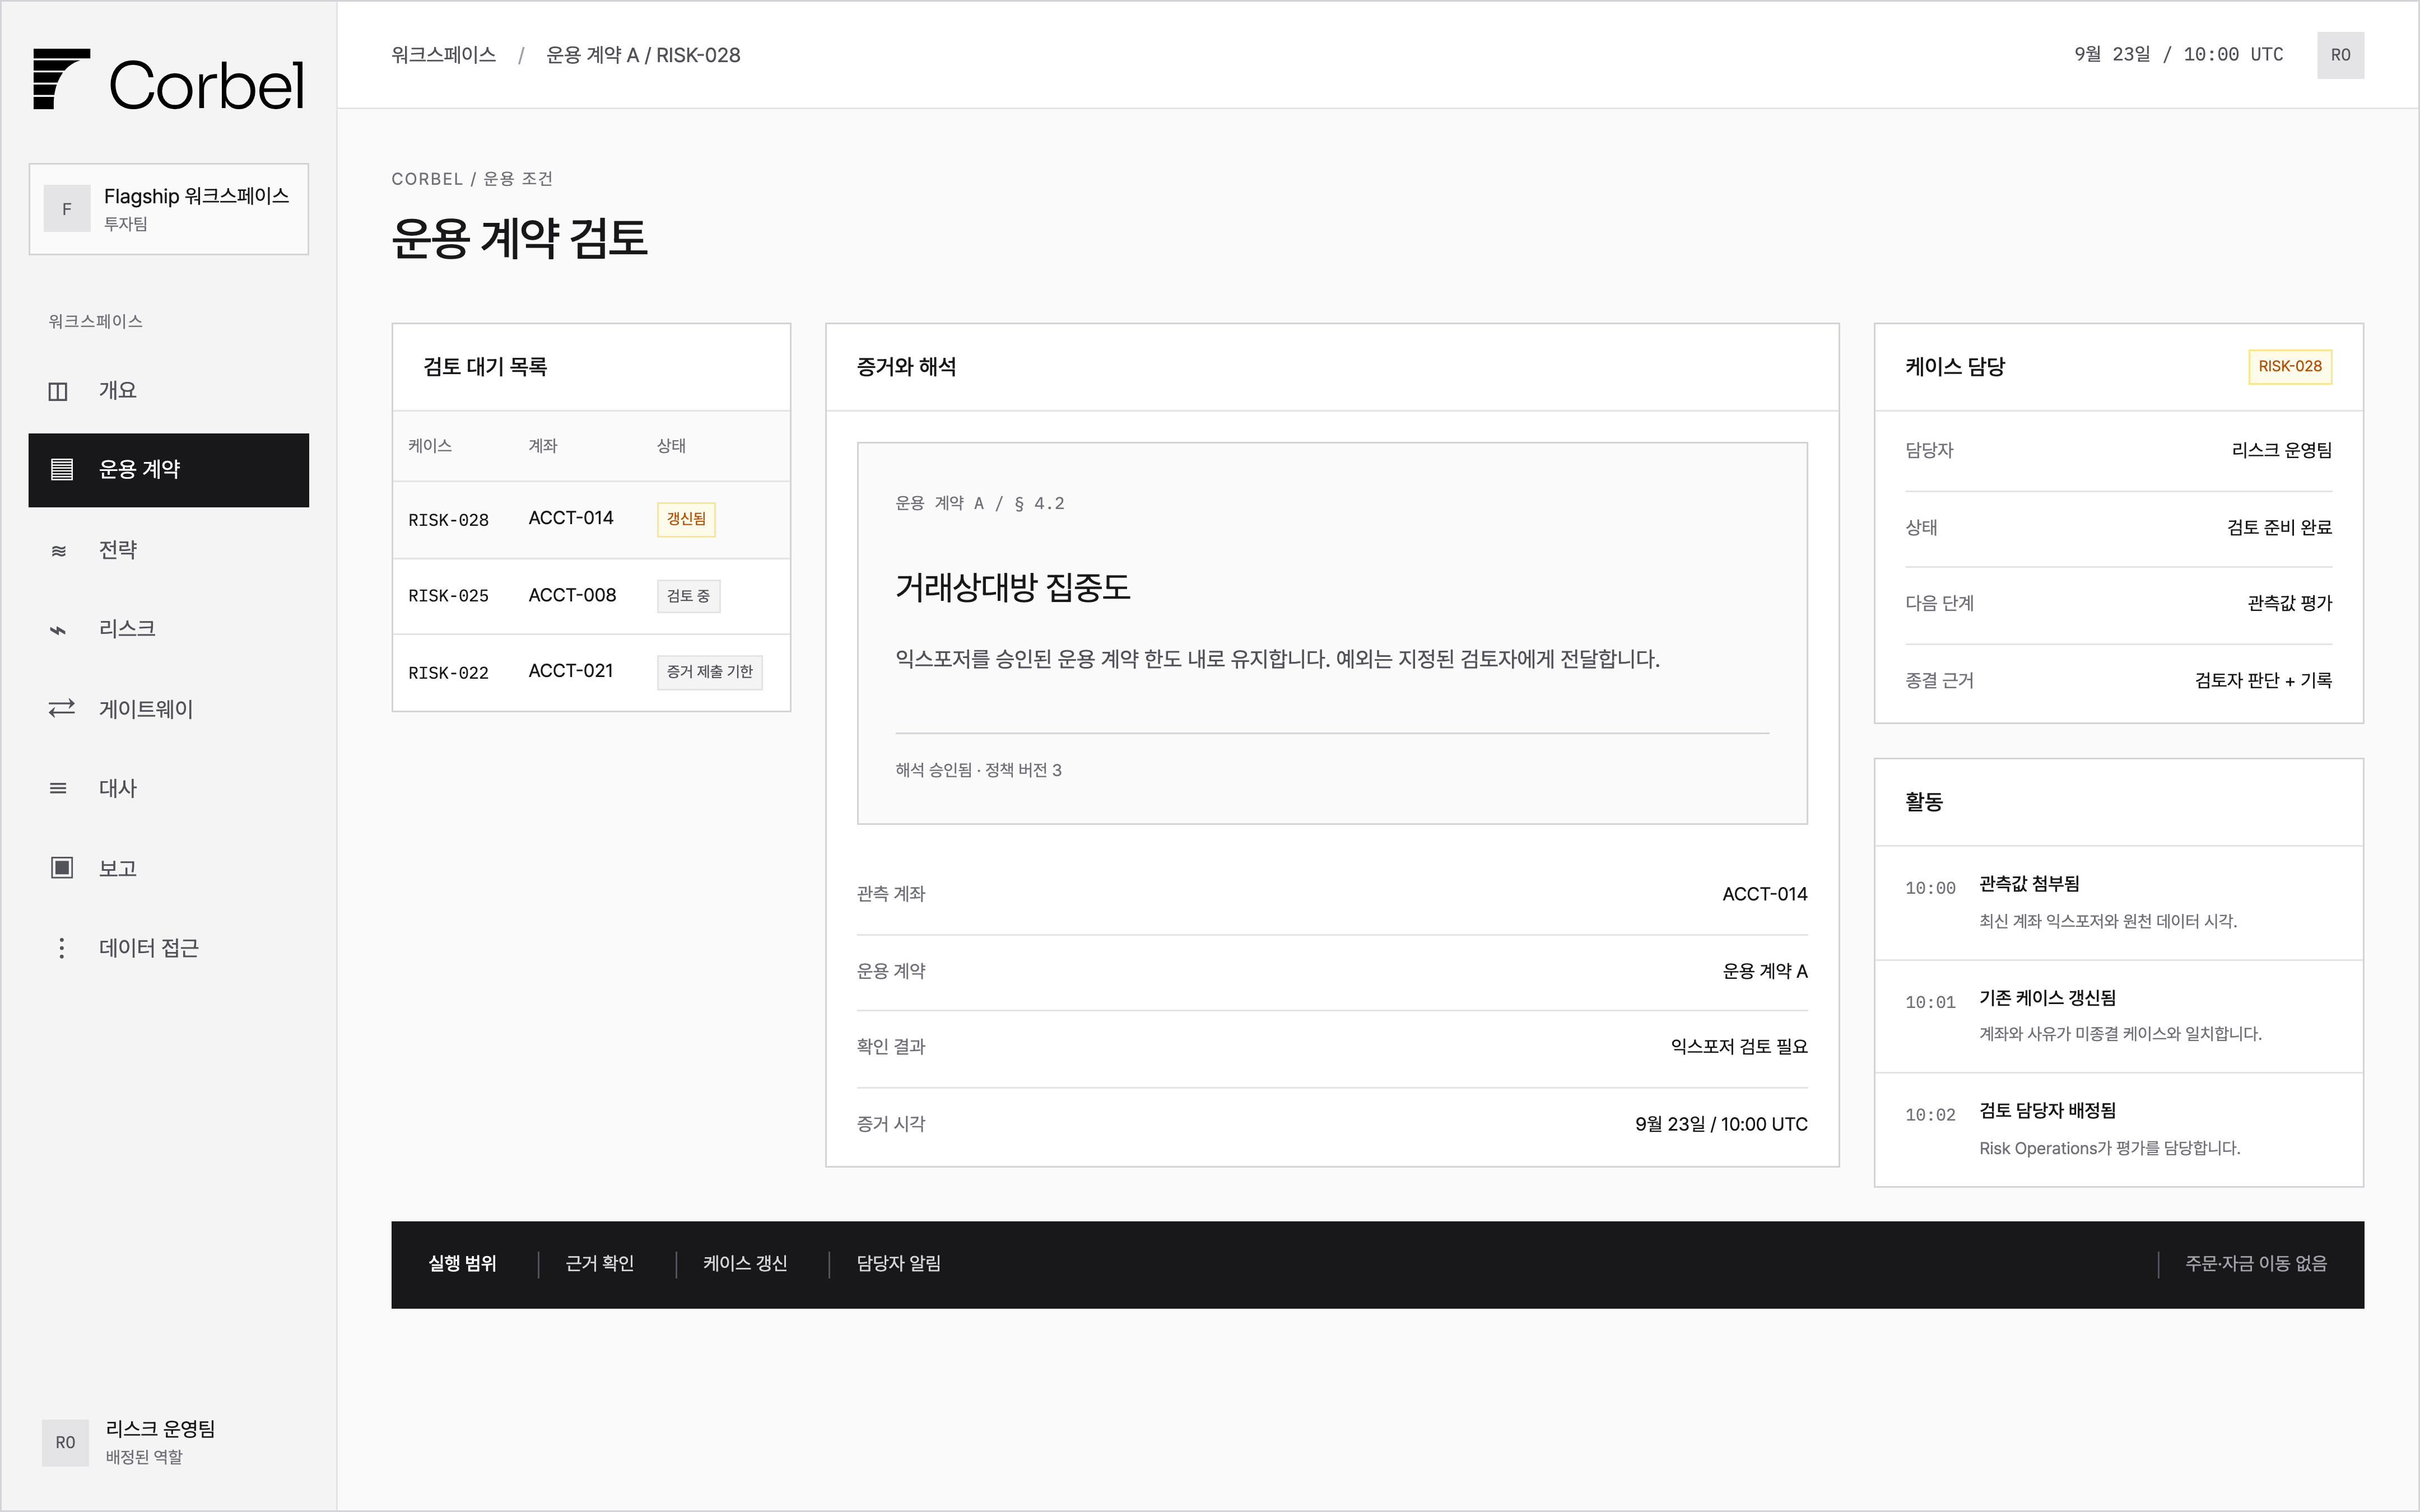Click the 데이터 접근 dots icon

pos(61,948)
